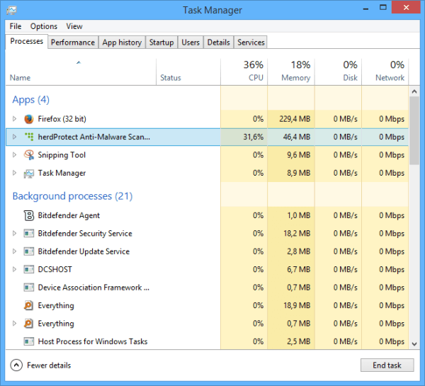Click the Bitdefender Update Service icon
Image resolution: width=425 pixels, height=386 pixels.
click(29, 251)
